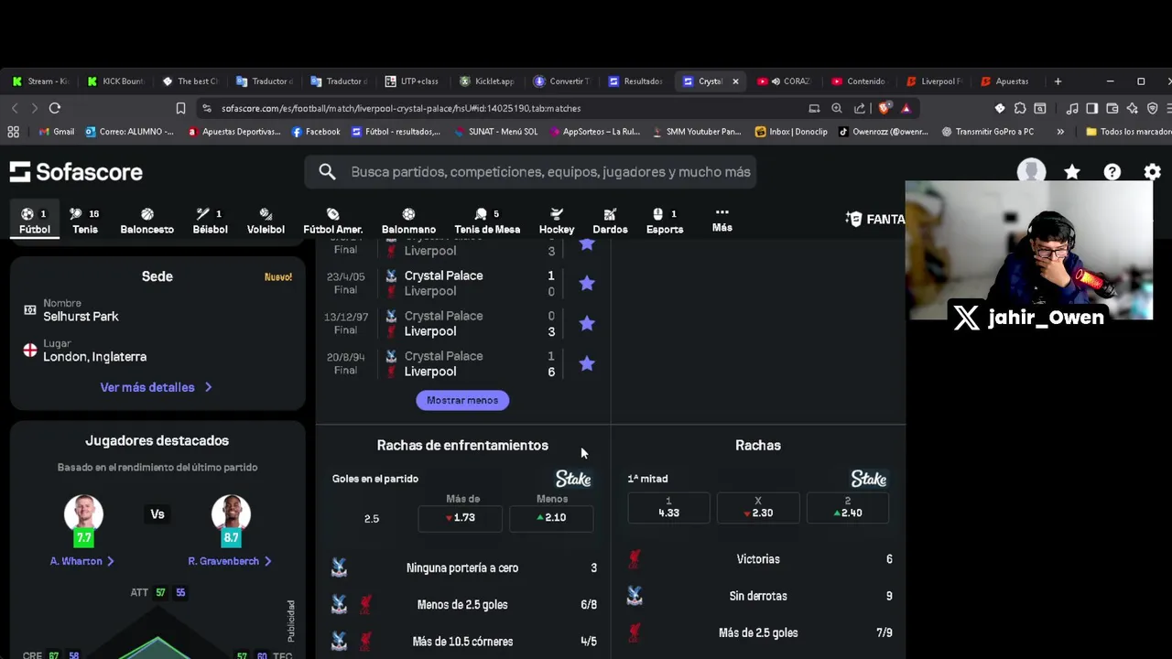Toggle favorite star for 20/8/94 match
The height and width of the screenshot is (659, 1172).
[x=587, y=363]
